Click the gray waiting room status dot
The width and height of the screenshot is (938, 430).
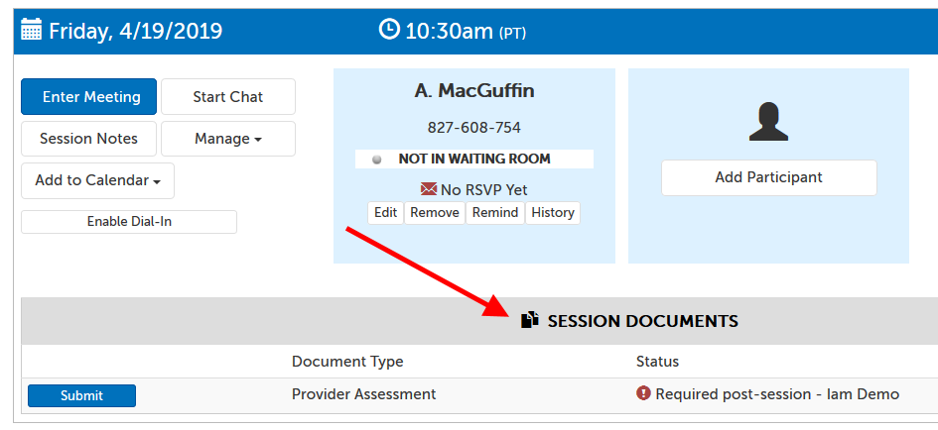[377, 160]
